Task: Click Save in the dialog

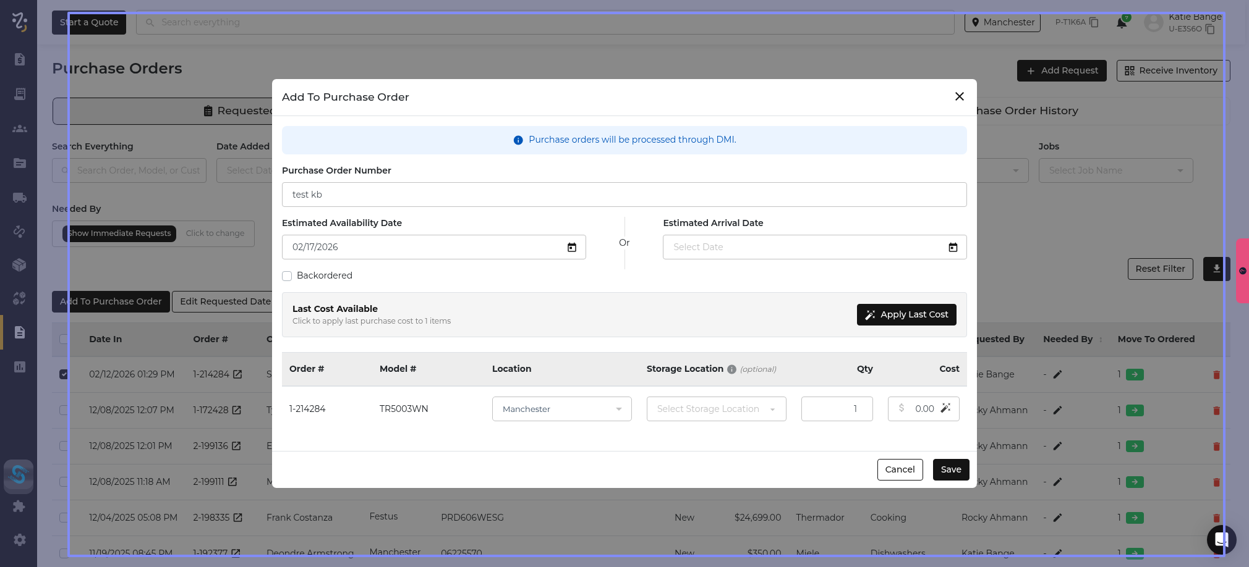Action: click(950, 469)
